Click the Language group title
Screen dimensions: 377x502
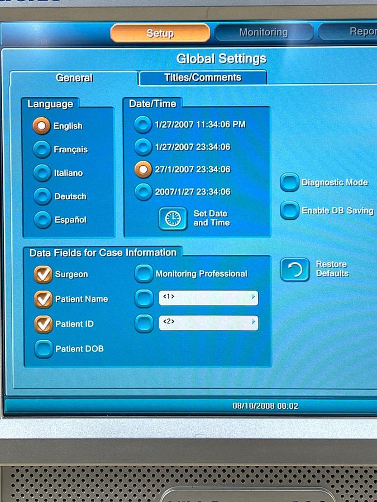pos(50,104)
